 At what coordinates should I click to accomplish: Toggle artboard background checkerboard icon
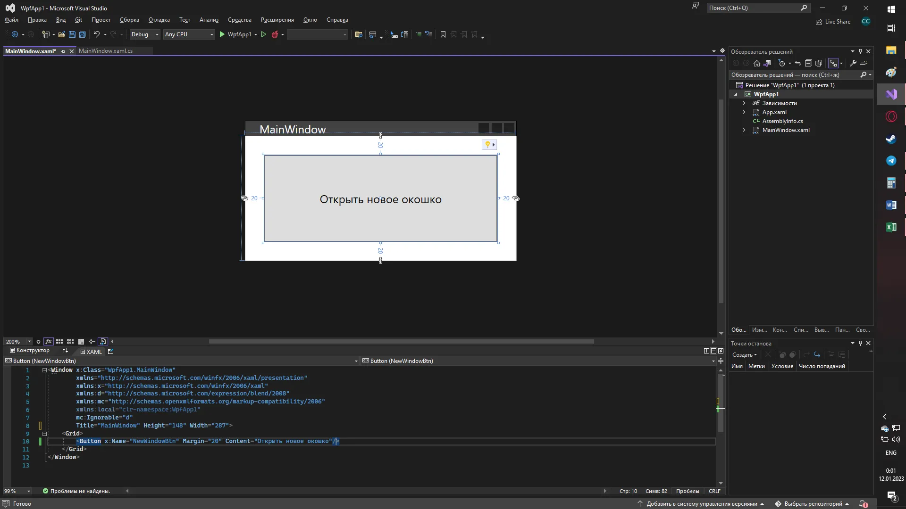(81, 342)
